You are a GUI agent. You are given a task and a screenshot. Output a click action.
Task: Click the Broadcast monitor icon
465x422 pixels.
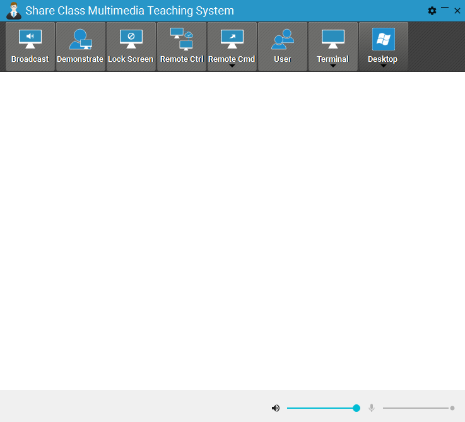(x=30, y=39)
